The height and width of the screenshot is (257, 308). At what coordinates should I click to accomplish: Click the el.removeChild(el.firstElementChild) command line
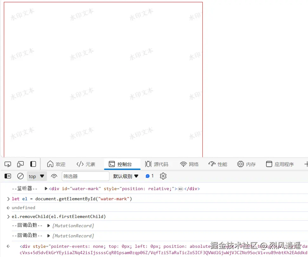59,216
